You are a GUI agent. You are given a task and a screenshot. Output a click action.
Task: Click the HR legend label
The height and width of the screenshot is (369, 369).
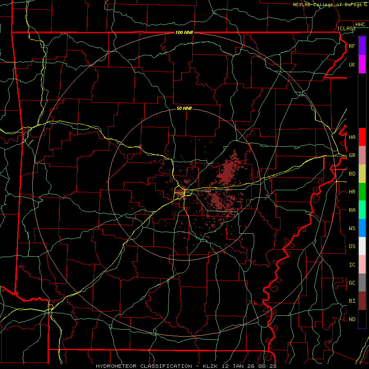(352, 192)
